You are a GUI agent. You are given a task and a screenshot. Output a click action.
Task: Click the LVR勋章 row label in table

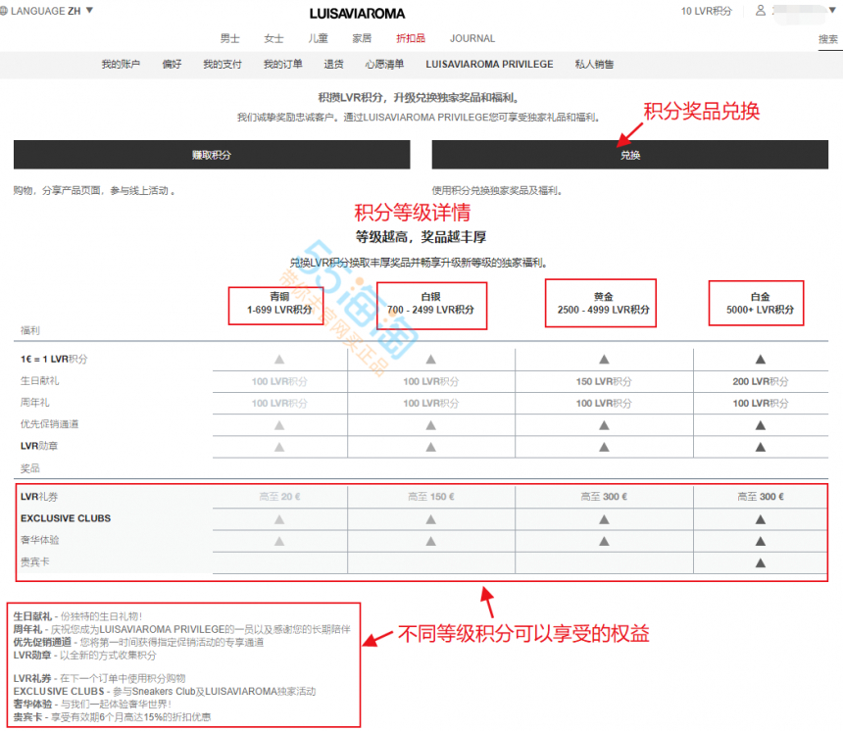click(x=38, y=446)
